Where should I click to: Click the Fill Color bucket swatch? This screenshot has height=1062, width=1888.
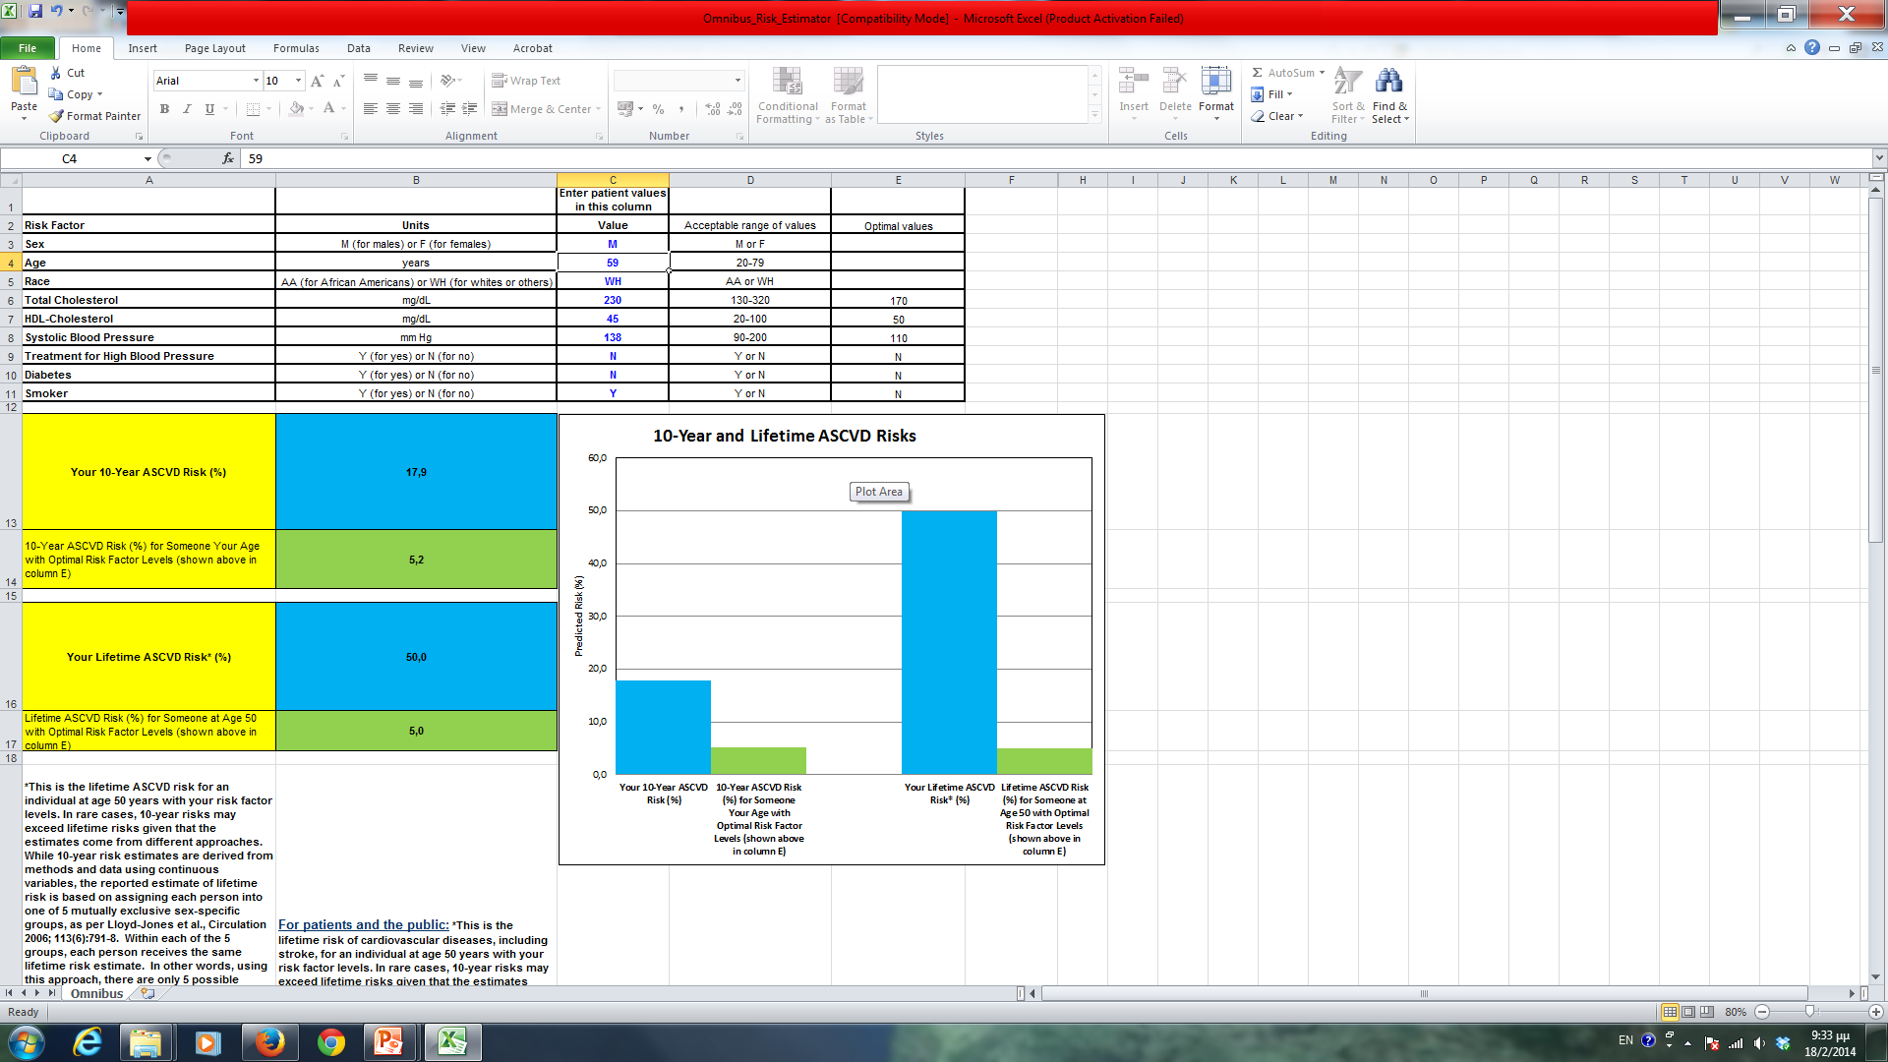click(x=296, y=109)
